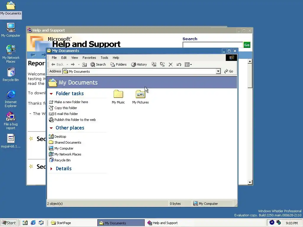Open the Help menu
The image size is (303, 227).
pos(116,58)
